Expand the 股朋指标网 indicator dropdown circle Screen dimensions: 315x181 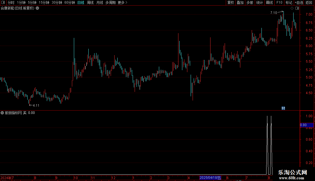pyautogui.click(x=2, y=113)
